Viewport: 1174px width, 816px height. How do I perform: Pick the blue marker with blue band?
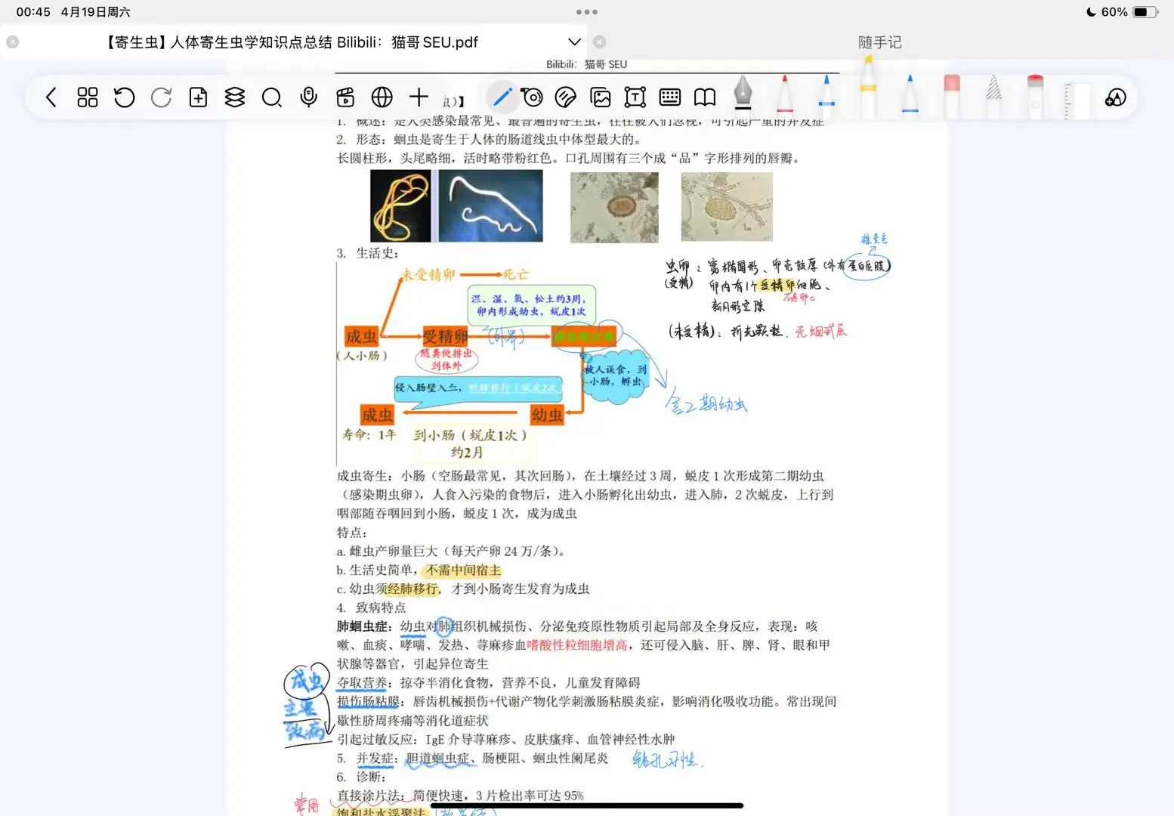pyautogui.click(x=826, y=96)
